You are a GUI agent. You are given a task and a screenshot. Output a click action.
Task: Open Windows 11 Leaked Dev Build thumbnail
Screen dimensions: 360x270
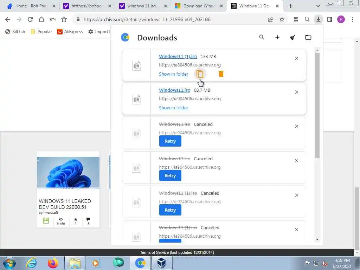(x=68, y=172)
